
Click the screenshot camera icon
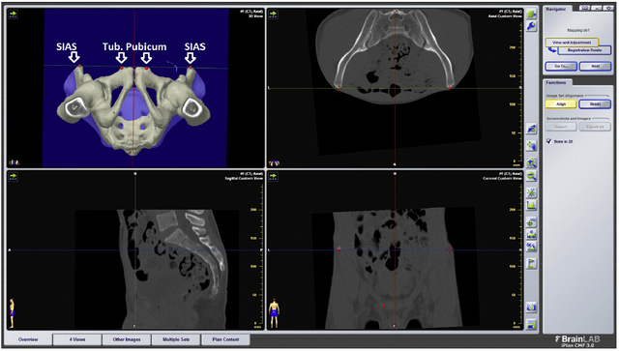(531, 307)
